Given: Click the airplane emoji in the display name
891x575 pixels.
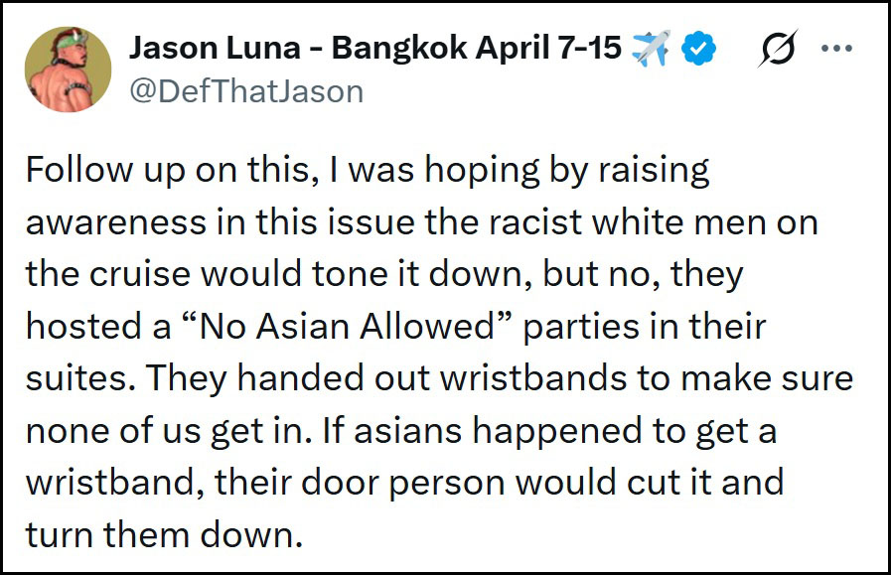Looking at the screenshot, I should pos(649,47).
